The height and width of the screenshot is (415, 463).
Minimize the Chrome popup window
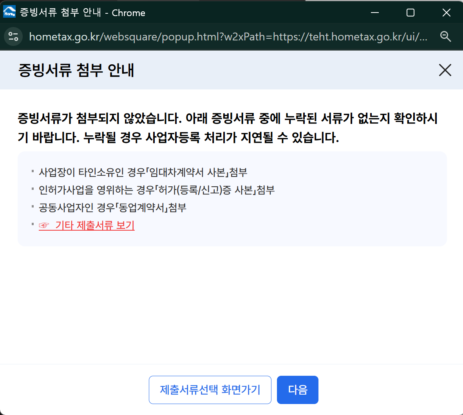[374, 12]
